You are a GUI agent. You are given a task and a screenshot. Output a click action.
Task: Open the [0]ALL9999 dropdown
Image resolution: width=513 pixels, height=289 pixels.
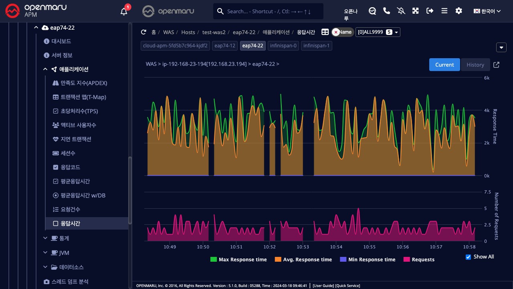coord(378,32)
